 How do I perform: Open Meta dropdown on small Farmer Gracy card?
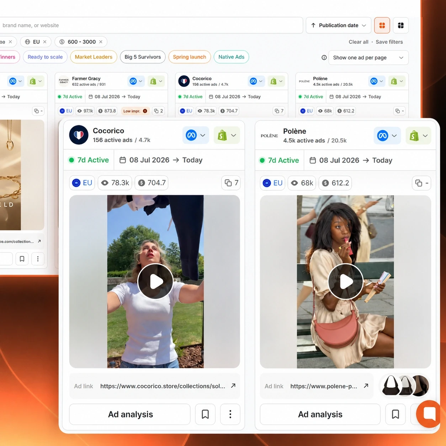136,81
